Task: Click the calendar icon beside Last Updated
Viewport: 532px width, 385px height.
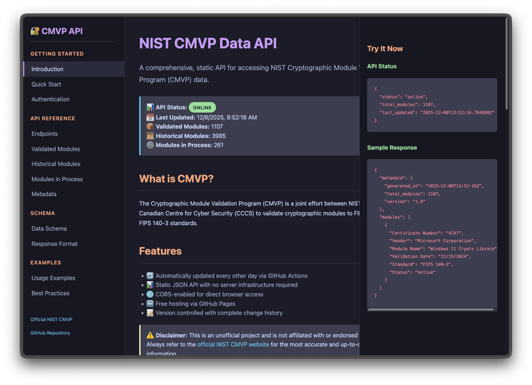Action: (x=150, y=118)
